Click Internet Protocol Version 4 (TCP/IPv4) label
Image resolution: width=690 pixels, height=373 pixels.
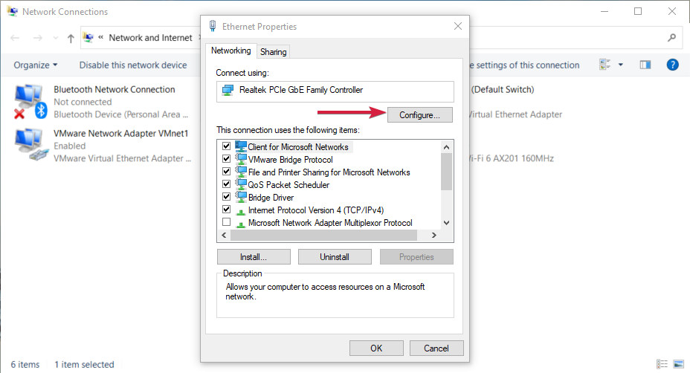(316, 210)
